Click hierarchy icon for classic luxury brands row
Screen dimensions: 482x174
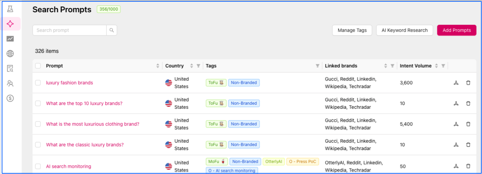tap(456, 145)
